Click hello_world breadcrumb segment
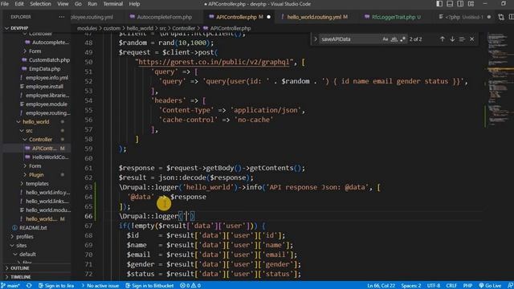This screenshot has height=289, width=514. click(140, 28)
